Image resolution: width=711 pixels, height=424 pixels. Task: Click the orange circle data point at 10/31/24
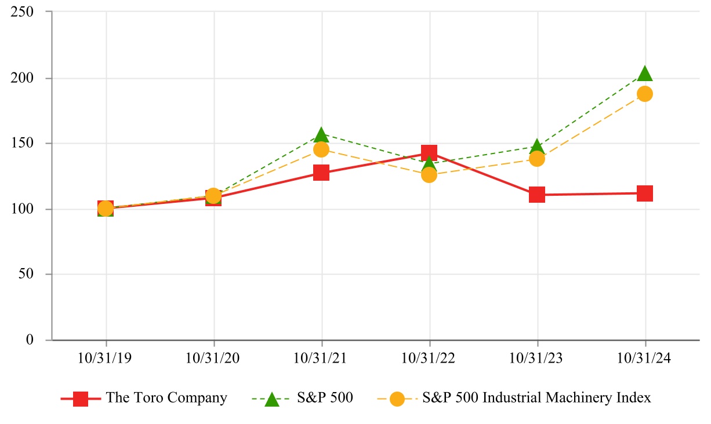(645, 94)
